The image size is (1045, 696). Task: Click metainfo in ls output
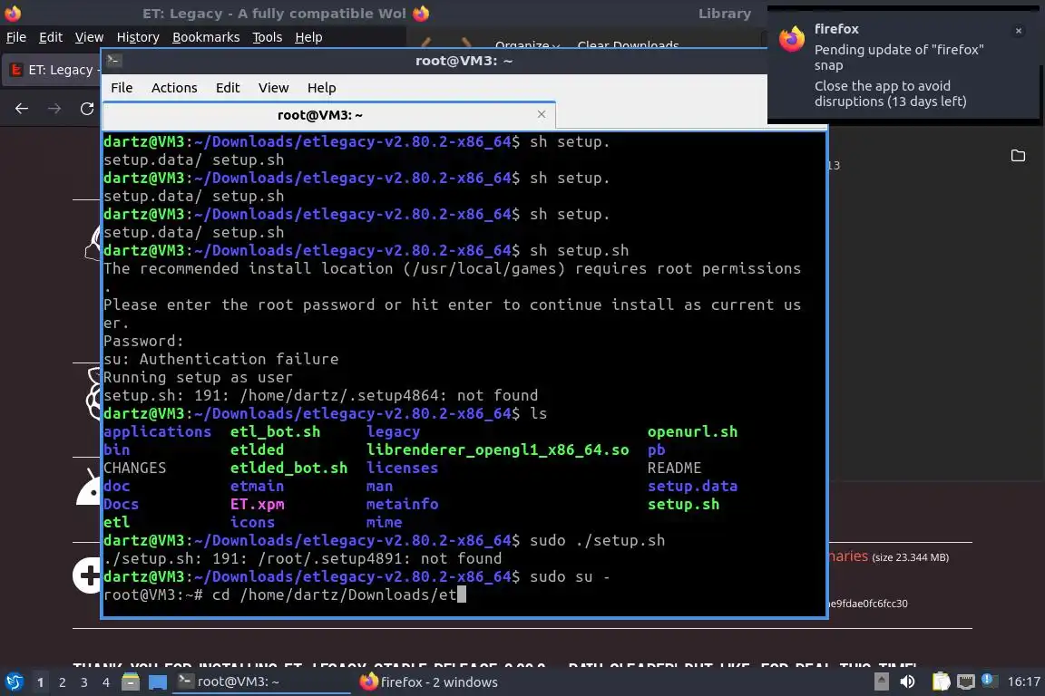pyautogui.click(x=402, y=504)
